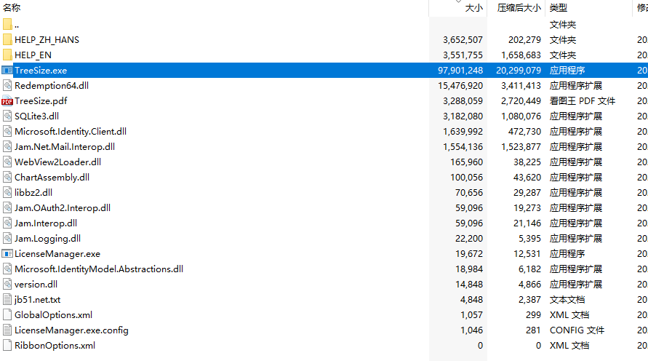Click the compressed size 12,531

[x=527, y=254]
